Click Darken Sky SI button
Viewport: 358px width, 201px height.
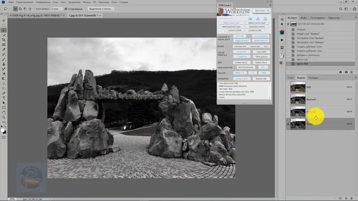[241, 63]
